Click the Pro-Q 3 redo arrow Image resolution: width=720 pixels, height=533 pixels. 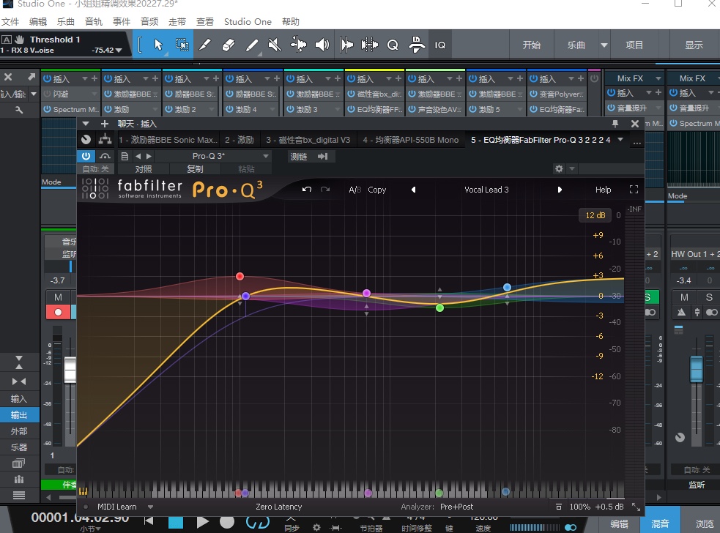tap(325, 190)
